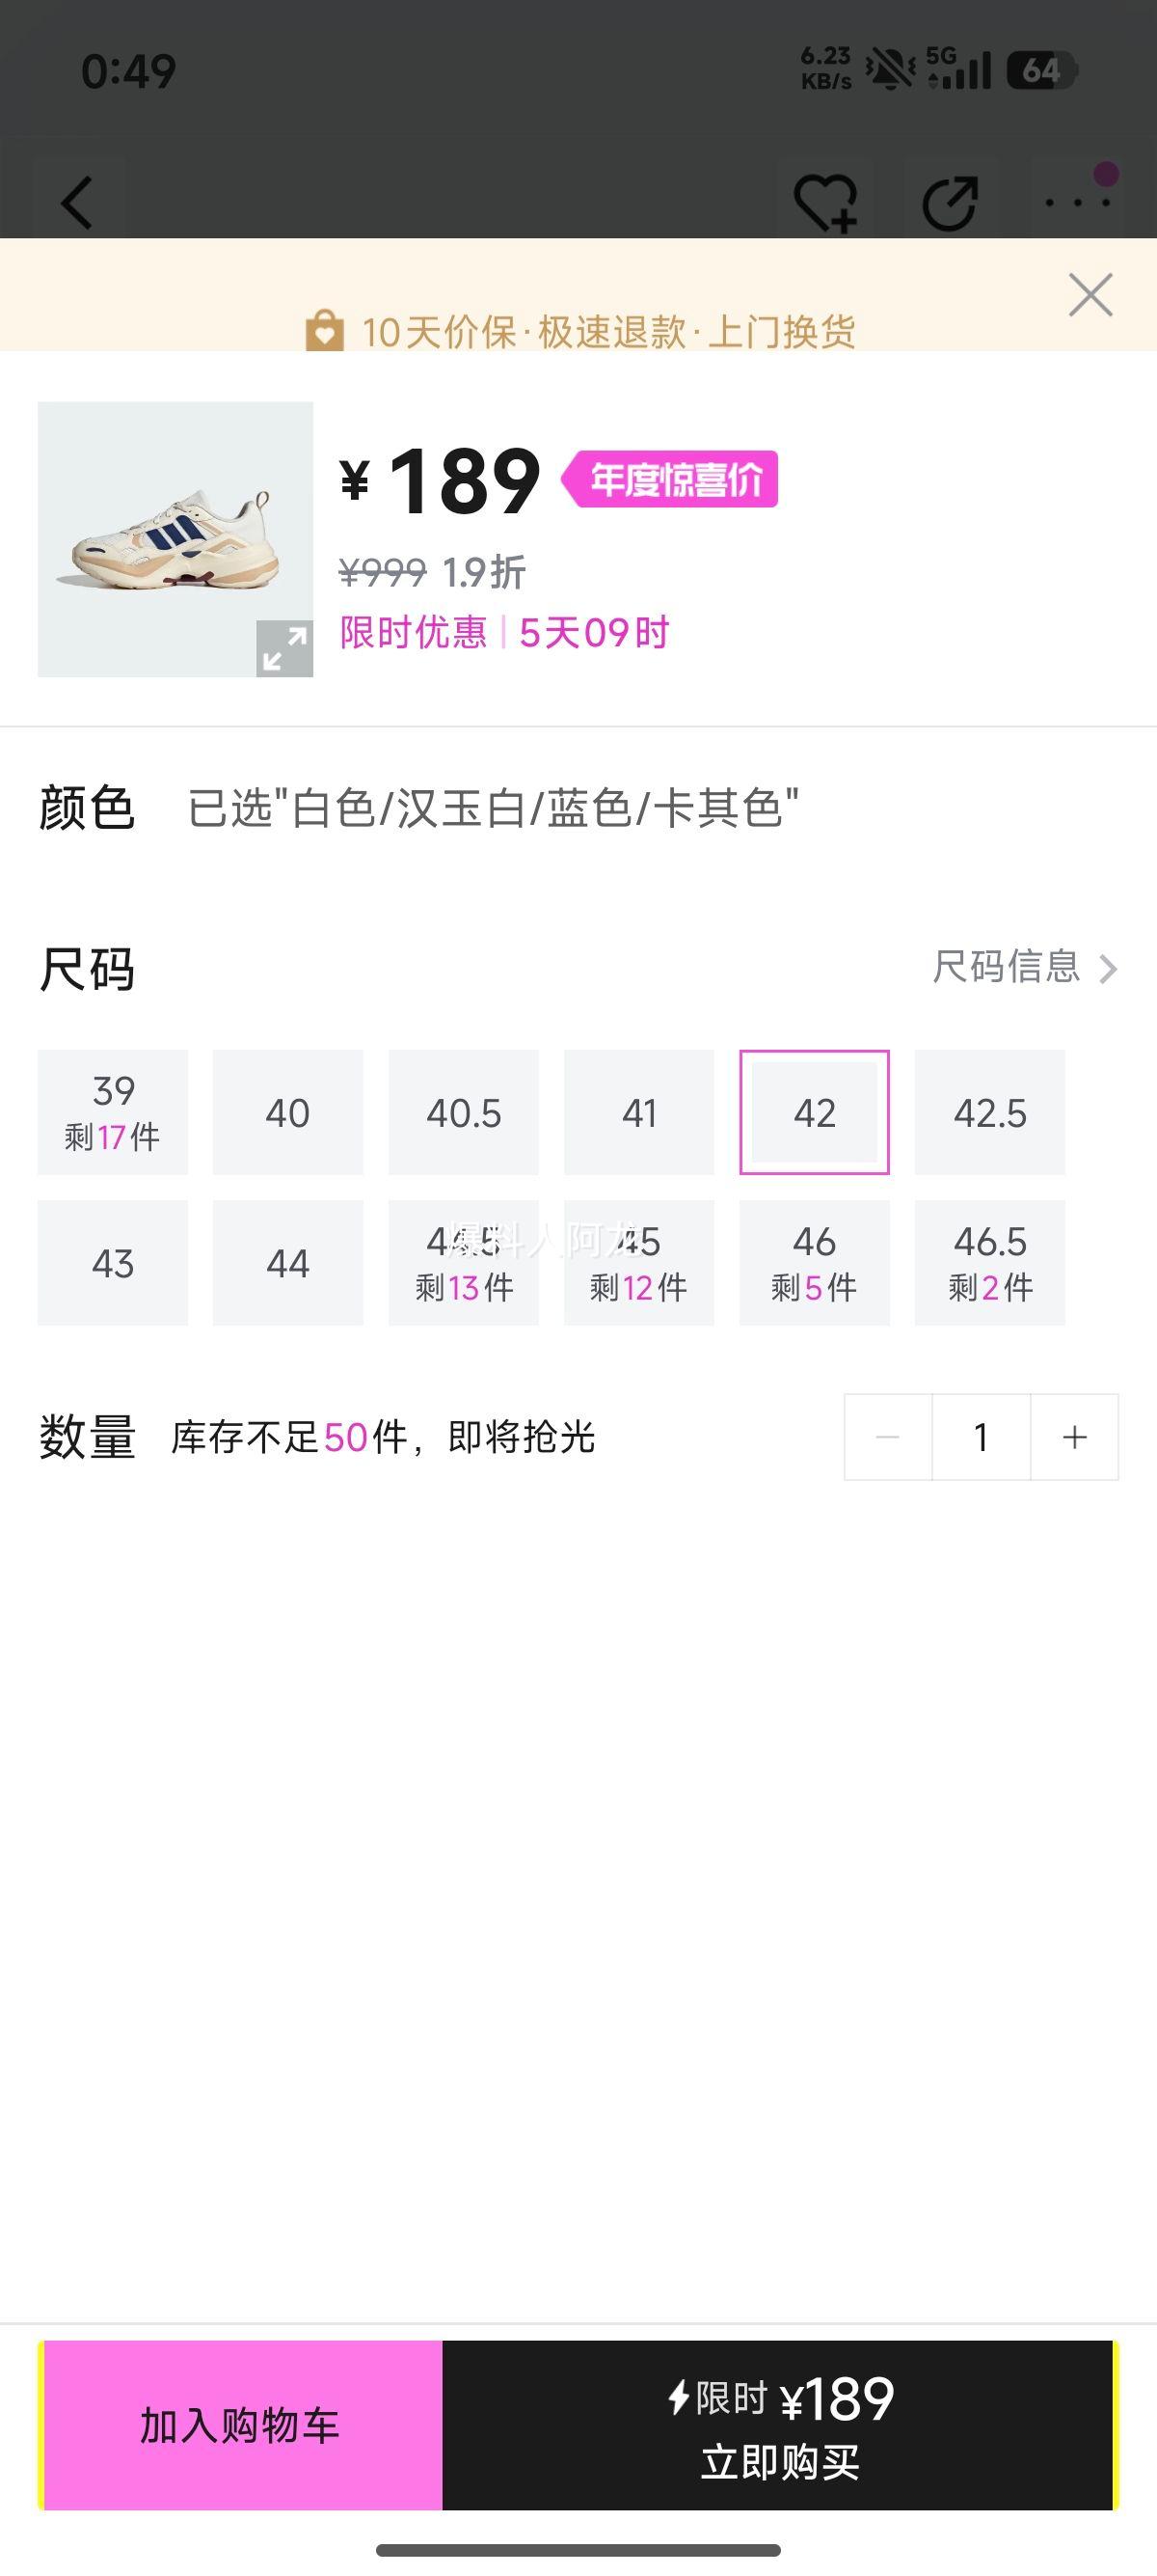The height and width of the screenshot is (2576, 1157).
Task: Tap the back arrow icon
Action: point(78,203)
